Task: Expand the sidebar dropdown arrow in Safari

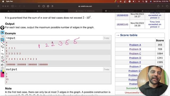Action: click(x=16, y=6)
